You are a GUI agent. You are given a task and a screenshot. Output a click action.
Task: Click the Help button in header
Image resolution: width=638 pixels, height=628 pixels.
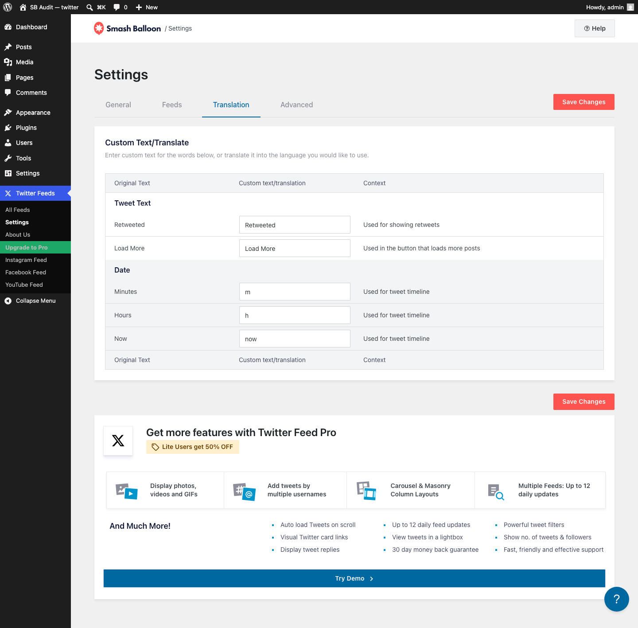(595, 28)
